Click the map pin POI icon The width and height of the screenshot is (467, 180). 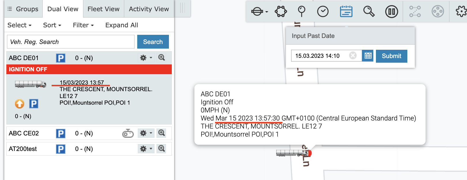(x=302, y=12)
